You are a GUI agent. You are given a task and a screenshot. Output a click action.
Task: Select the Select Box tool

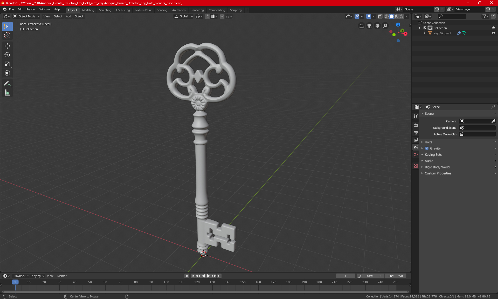point(7,26)
